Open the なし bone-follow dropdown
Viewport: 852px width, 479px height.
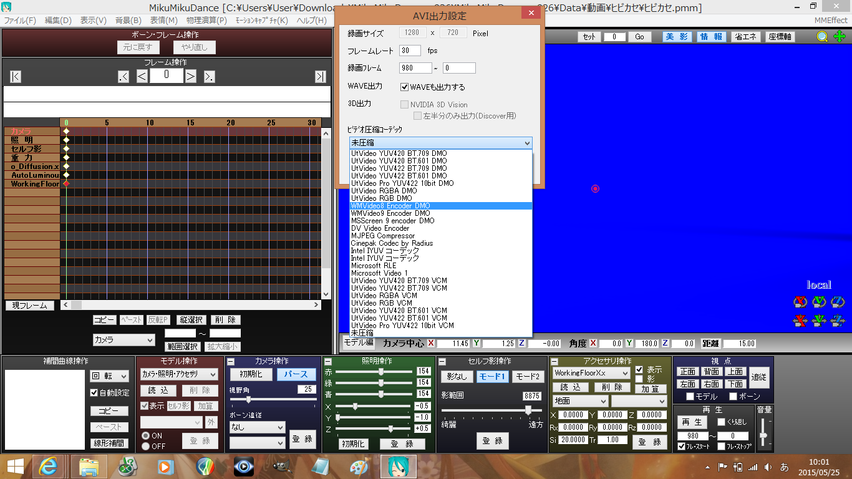click(257, 427)
